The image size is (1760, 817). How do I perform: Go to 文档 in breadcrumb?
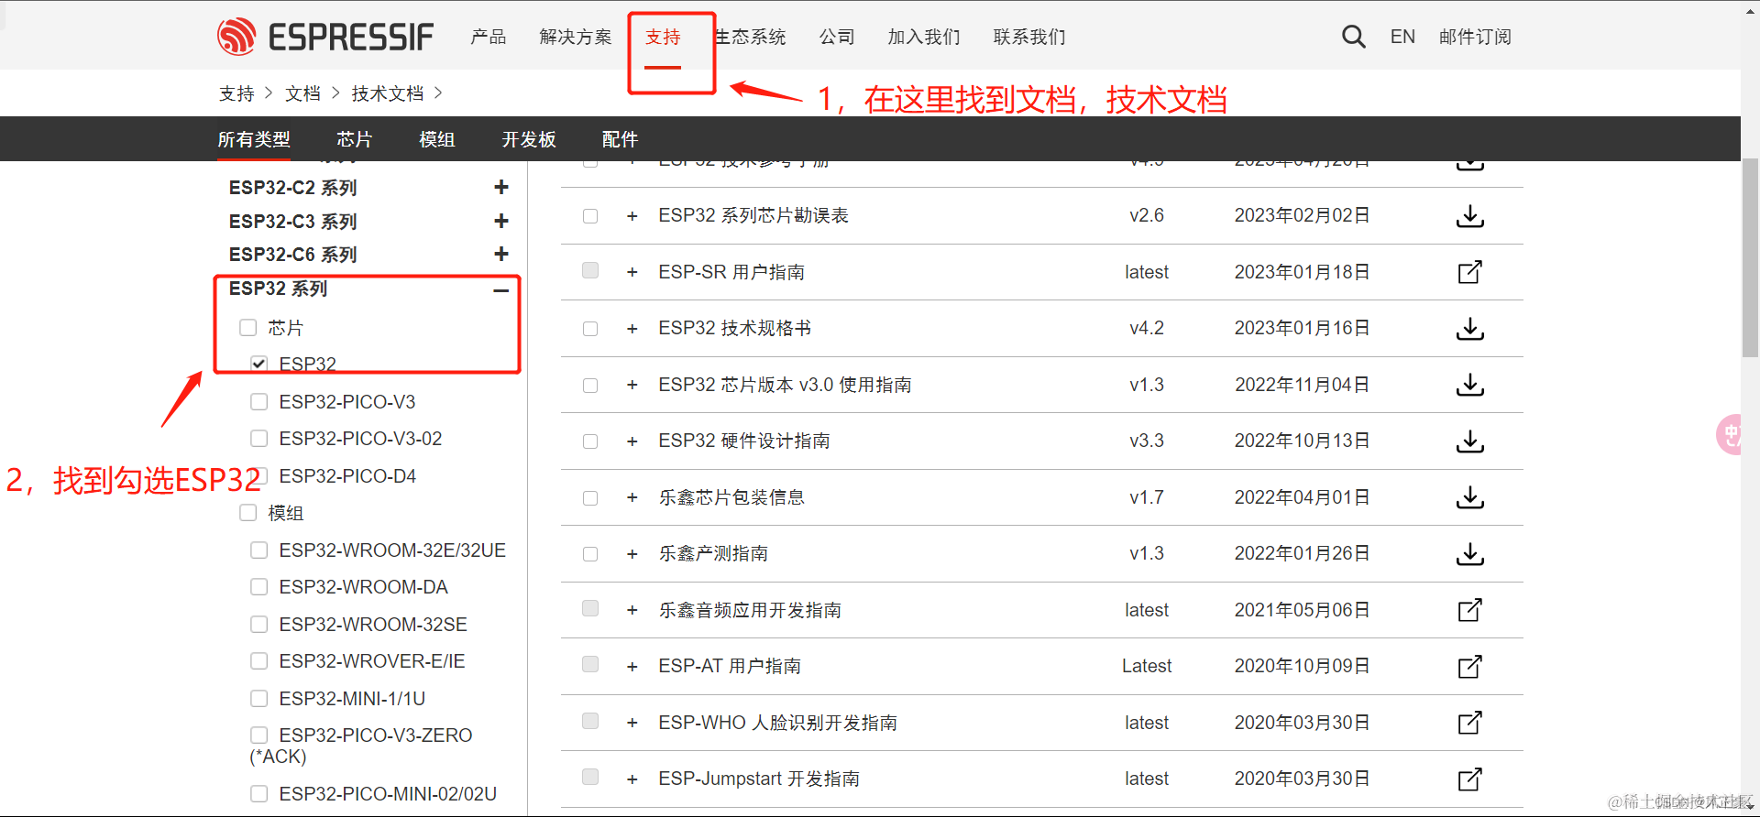(x=302, y=93)
